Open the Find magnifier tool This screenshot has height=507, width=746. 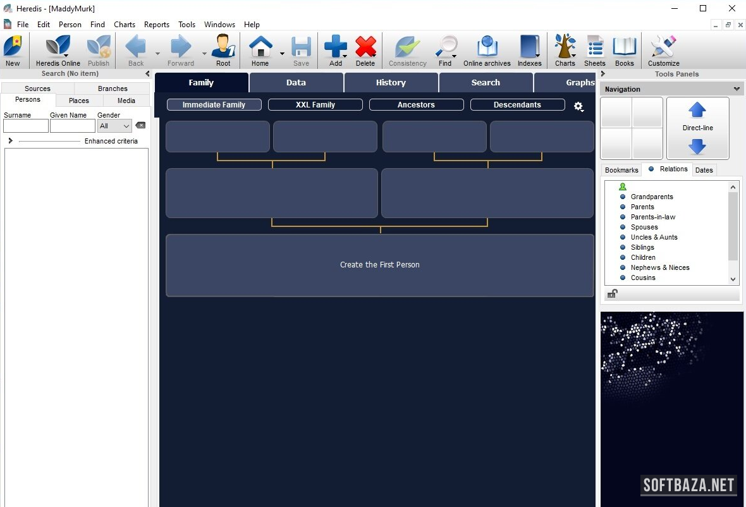tap(445, 48)
